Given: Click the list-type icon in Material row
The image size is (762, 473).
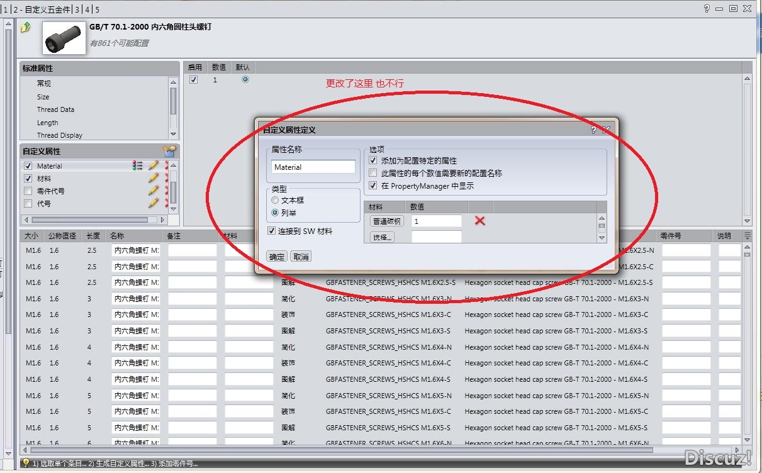Looking at the screenshot, I should (137, 165).
